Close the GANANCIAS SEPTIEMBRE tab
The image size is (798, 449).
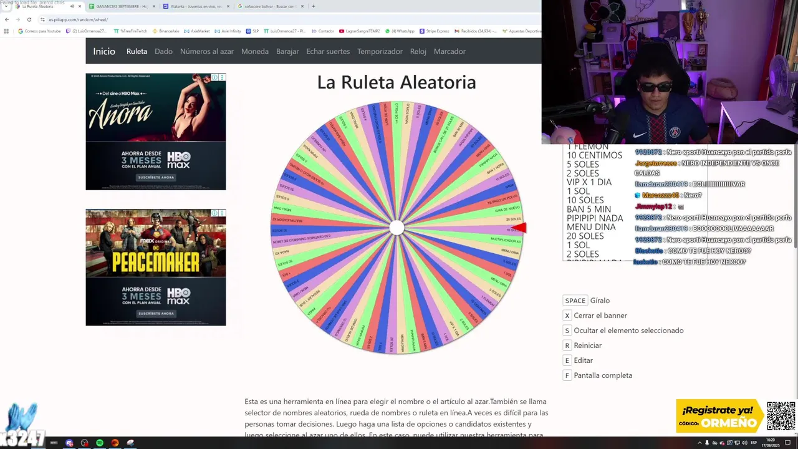[153, 6]
